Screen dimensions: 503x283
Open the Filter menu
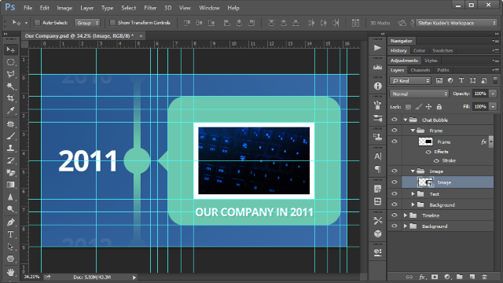point(150,8)
